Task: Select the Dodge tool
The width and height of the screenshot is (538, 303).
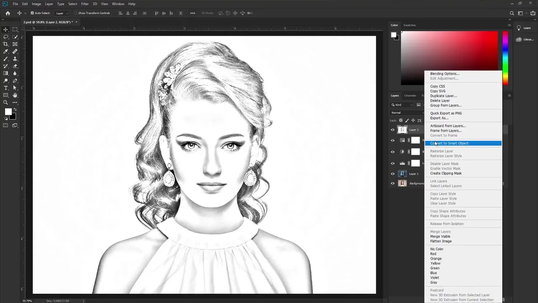Action: click(6, 80)
